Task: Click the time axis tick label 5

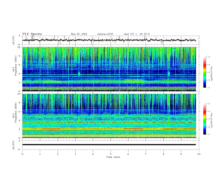Action: (111, 154)
